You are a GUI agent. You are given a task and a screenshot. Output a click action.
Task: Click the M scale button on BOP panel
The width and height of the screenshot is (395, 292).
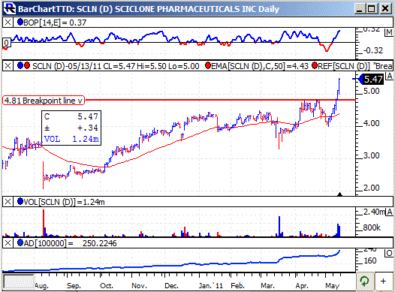(x=389, y=32)
